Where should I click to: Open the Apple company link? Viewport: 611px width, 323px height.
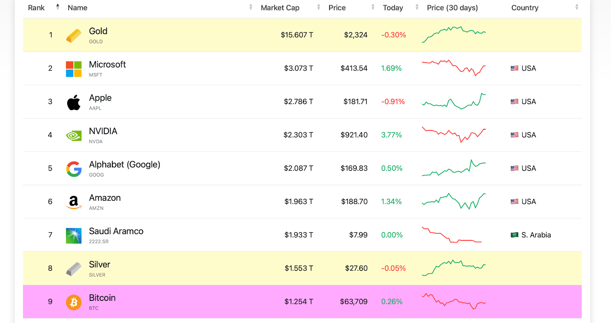(100, 98)
